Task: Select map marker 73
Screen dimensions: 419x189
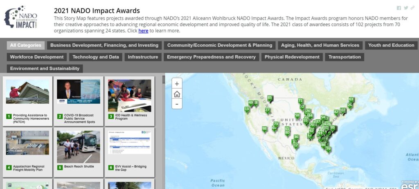Action: tap(276, 125)
